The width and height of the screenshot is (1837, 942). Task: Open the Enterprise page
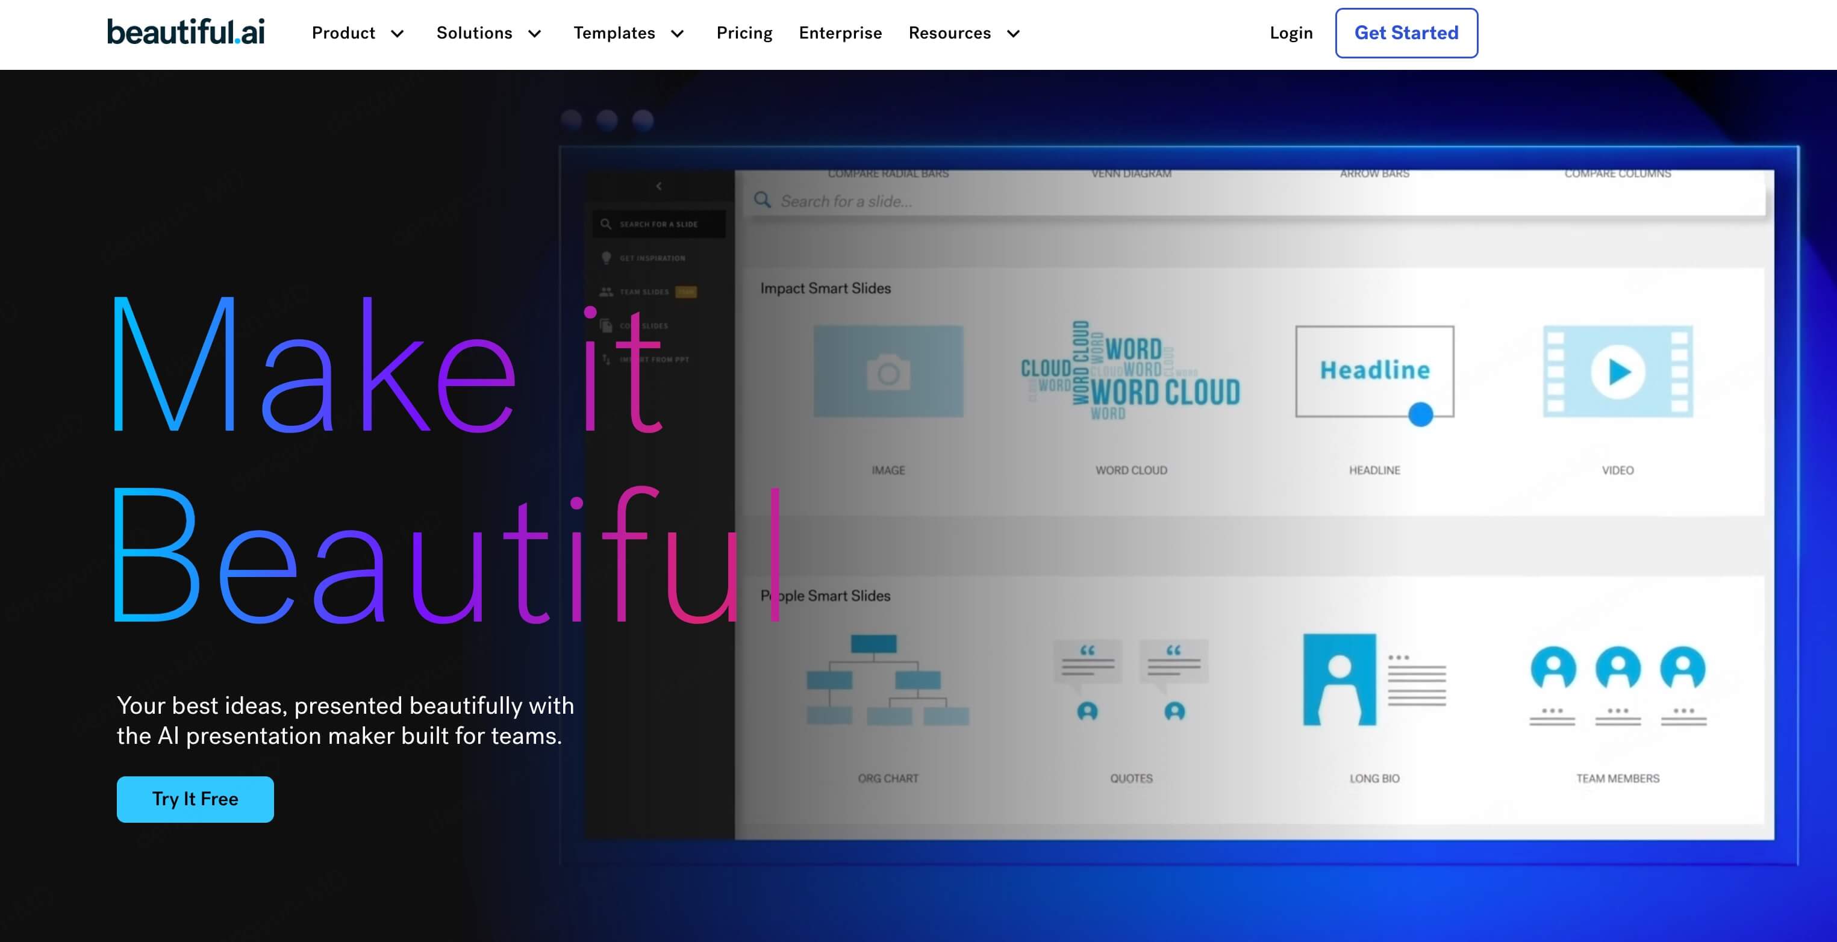(840, 33)
